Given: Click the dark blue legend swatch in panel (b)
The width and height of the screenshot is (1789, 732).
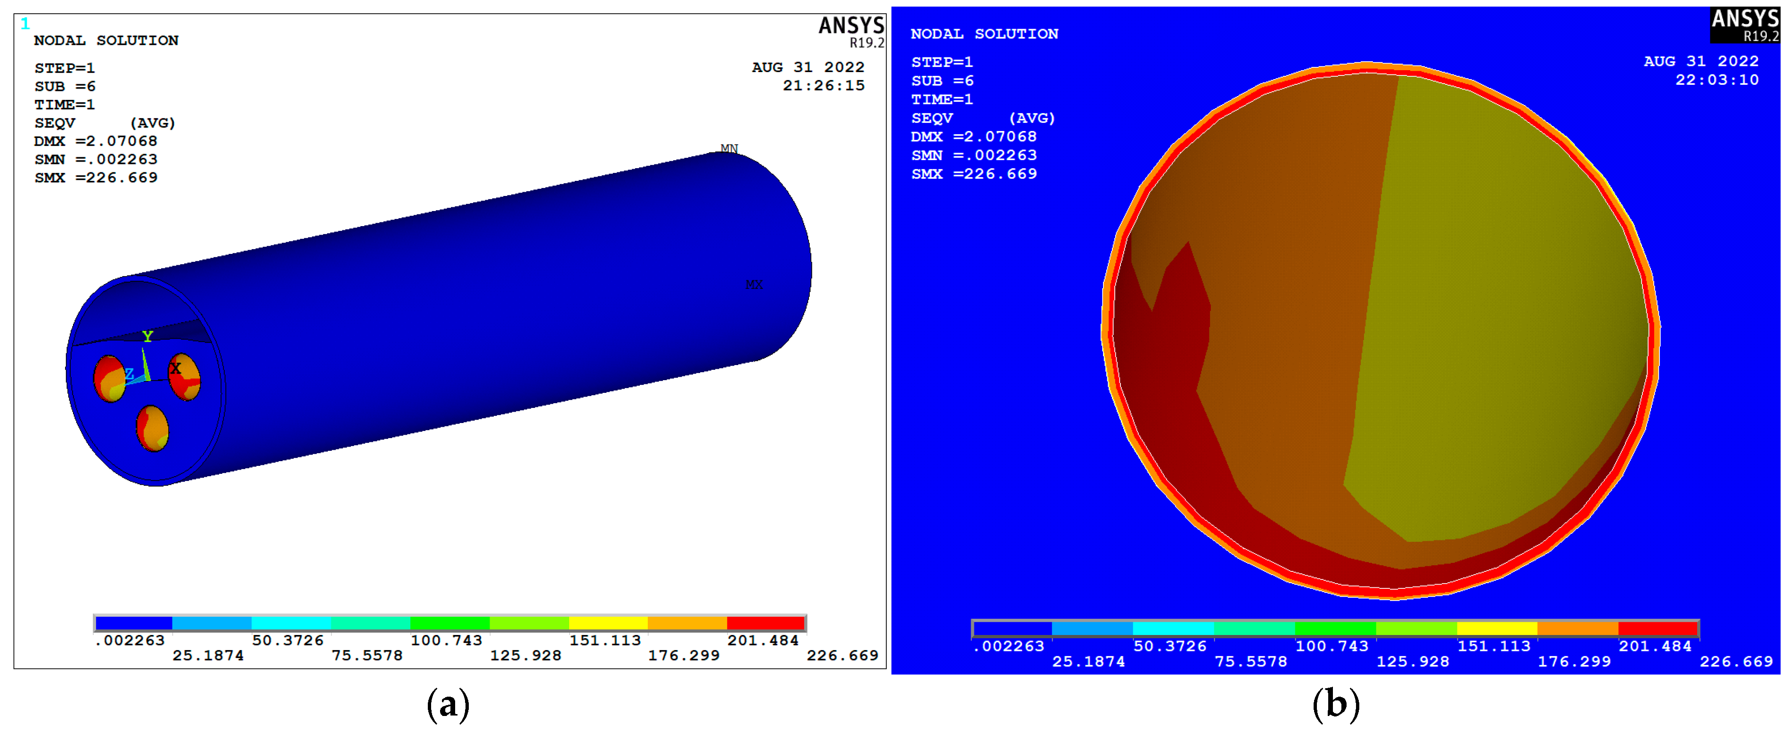Looking at the screenshot, I should (1012, 628).
